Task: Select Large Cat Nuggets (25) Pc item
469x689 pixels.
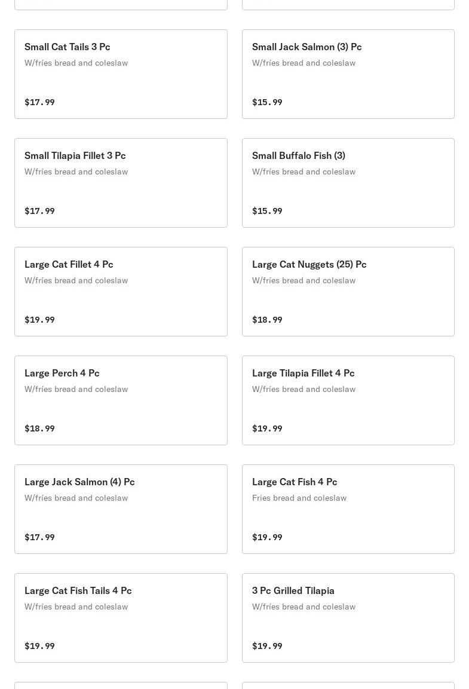Action: (x=348, y=292)
